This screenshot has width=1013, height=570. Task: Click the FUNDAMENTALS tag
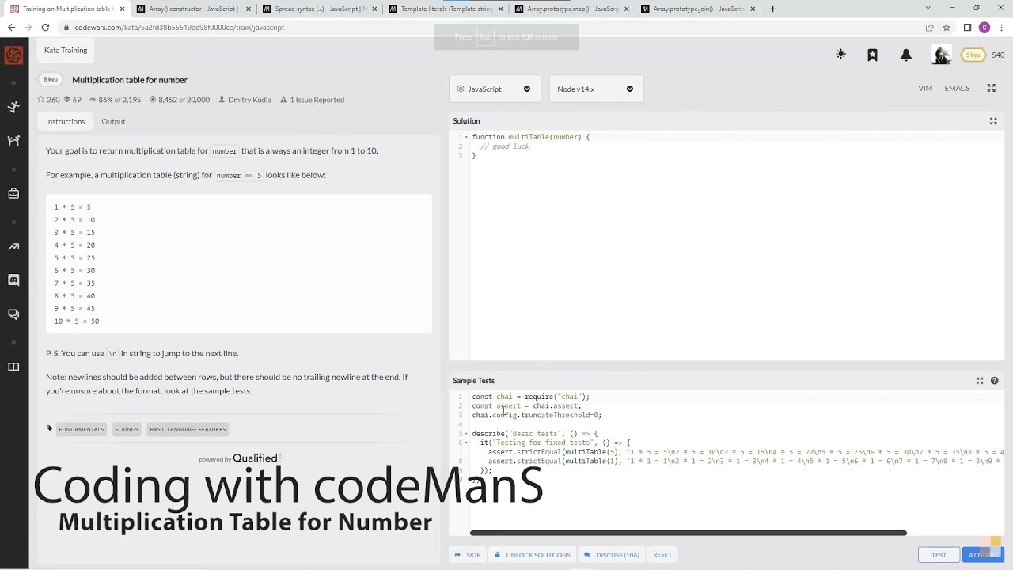coord(81,429)
